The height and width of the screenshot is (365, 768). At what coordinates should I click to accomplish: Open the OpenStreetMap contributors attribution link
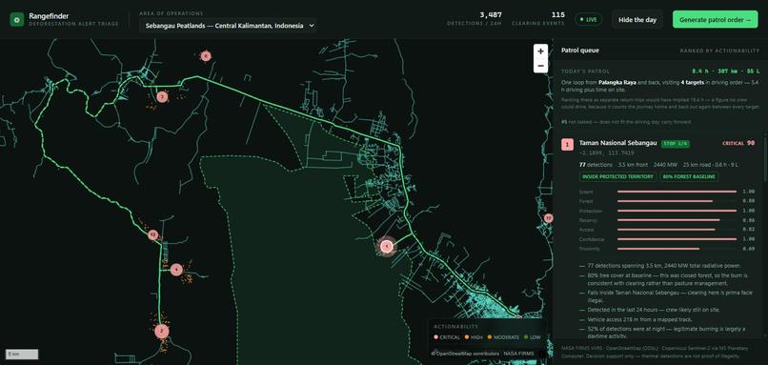(465, 354)
